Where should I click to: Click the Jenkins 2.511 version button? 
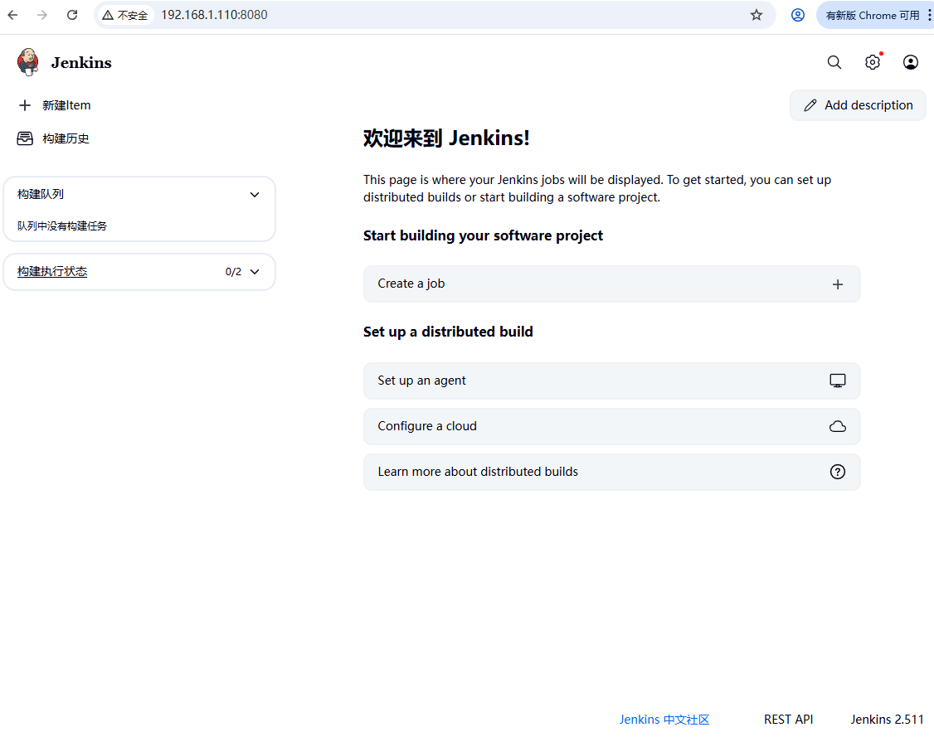click(887, 719)
